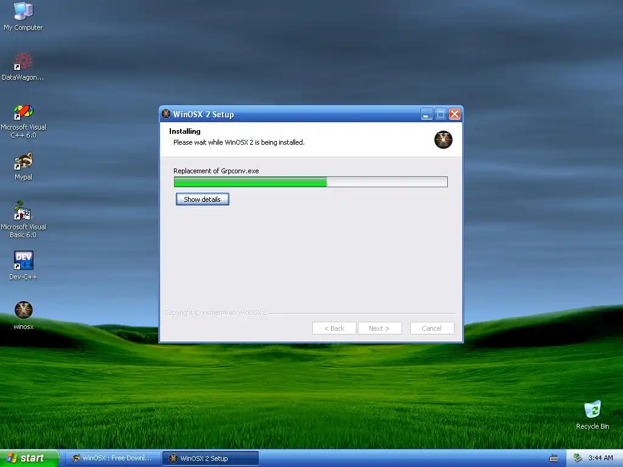This screenshot has height=467, width=623.
Task: Click the 'Installing' heading text
Action: pyautogui.click(x=185, y=131)
